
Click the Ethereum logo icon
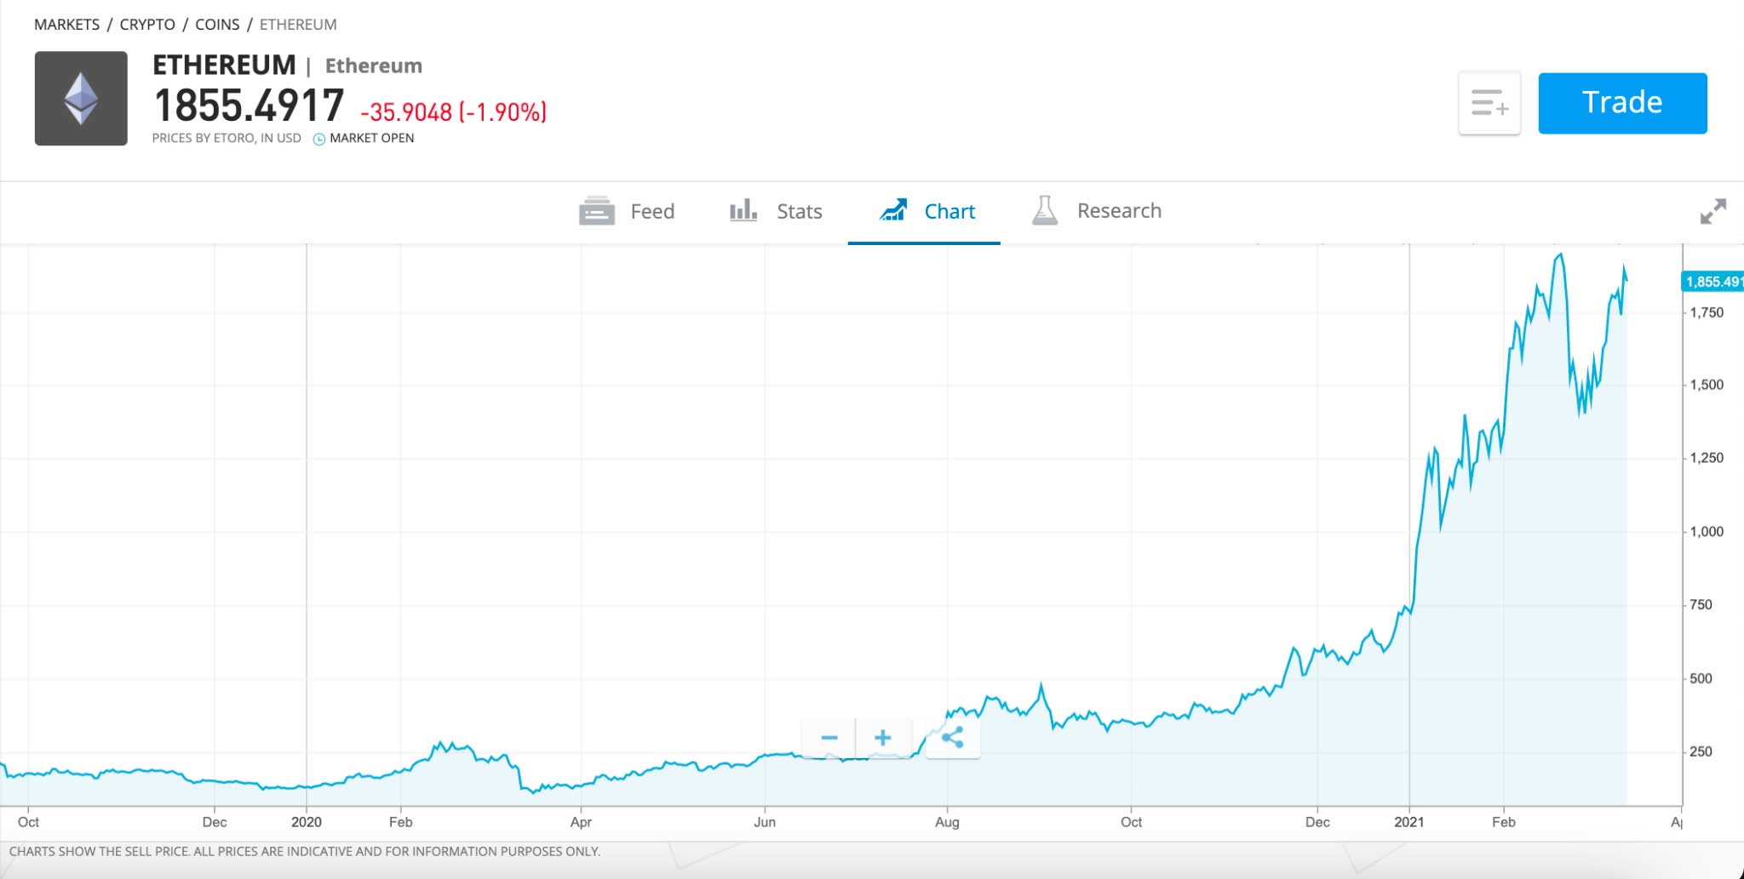(81, 99)
